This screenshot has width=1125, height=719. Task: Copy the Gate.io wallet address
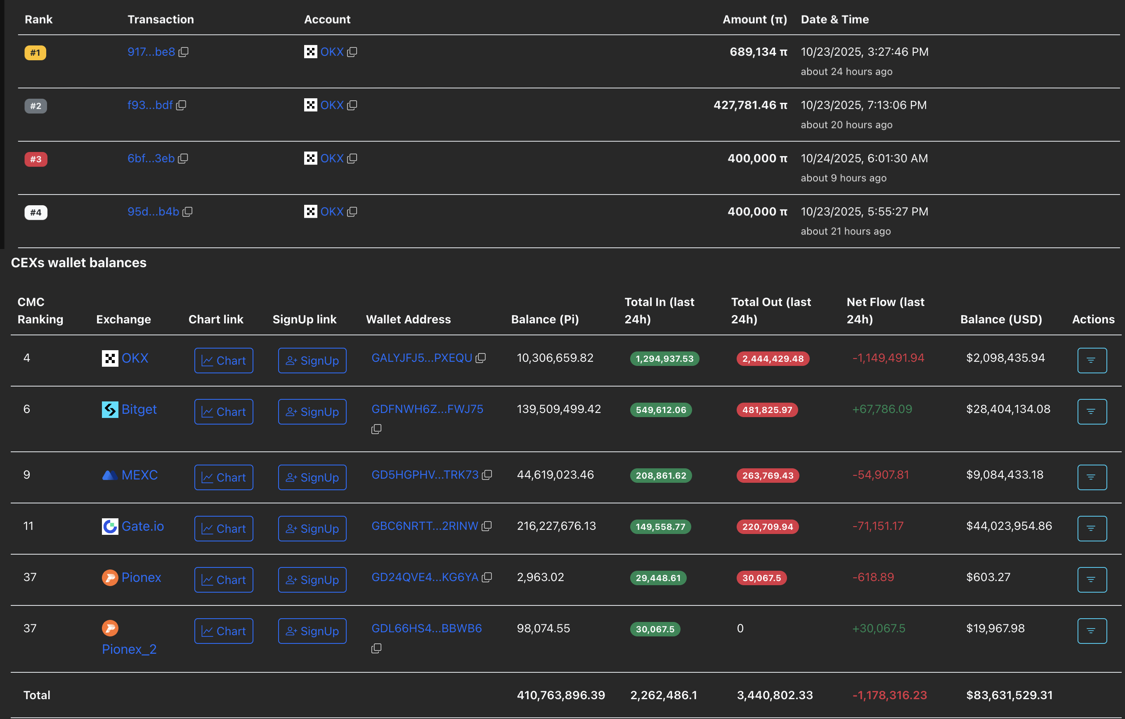point(487,527)
